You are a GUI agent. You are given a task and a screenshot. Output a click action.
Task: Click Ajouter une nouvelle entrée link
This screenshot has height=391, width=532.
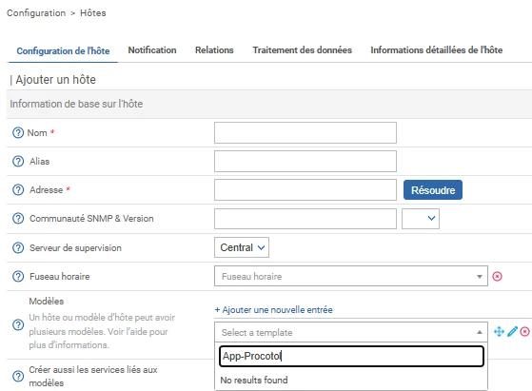(x=273, y=309)
